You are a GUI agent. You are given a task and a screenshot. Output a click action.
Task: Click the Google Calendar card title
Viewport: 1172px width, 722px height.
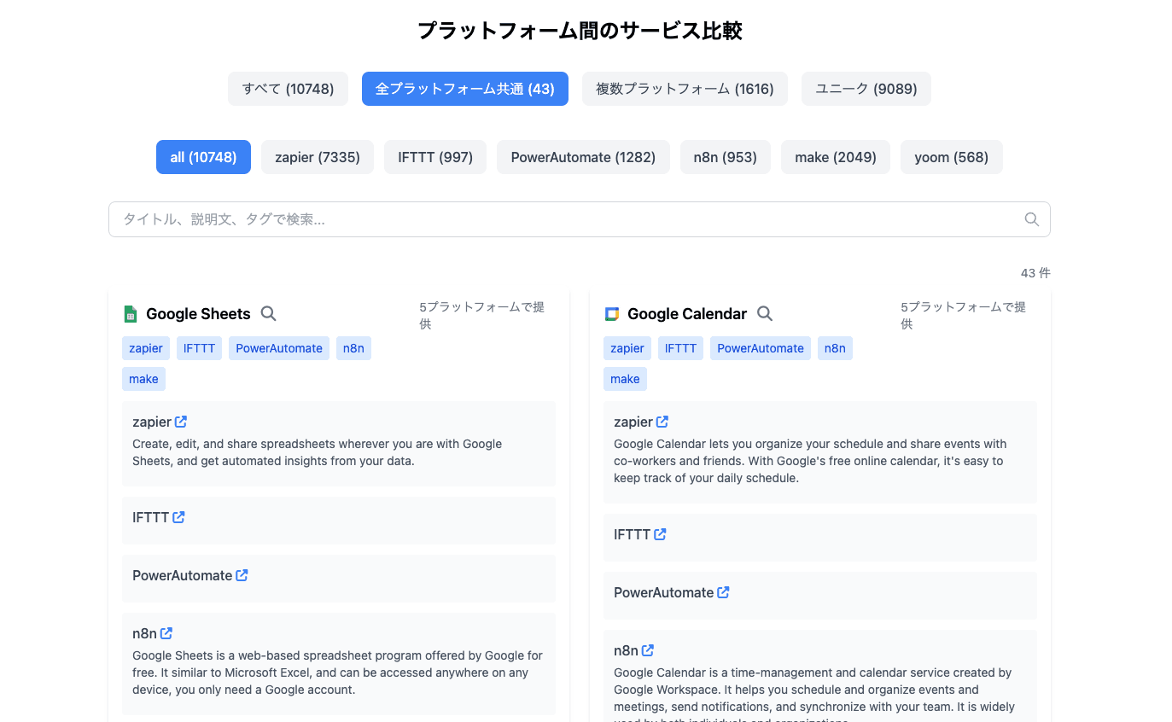[x=687, y=314]
